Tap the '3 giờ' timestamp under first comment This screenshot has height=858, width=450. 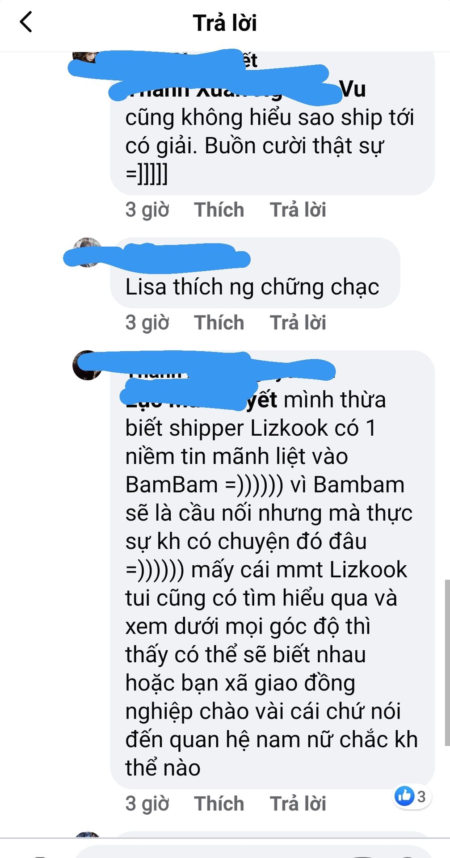(147, 210)
